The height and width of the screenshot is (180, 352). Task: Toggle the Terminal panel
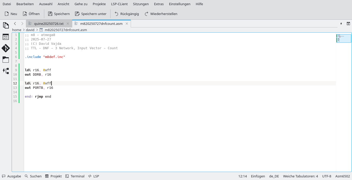tap(75, 176)
